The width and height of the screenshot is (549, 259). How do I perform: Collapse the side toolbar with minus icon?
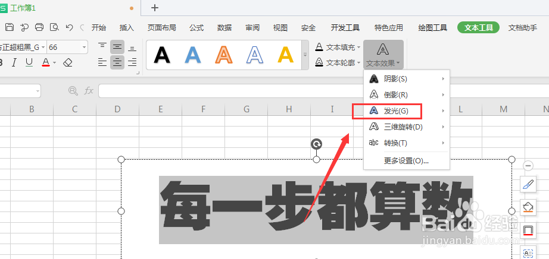click(x=528, y=165)
